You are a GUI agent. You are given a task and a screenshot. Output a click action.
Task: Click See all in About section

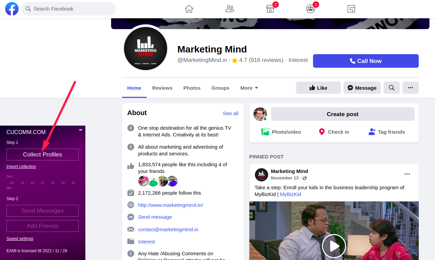click(x=230, y=113)
